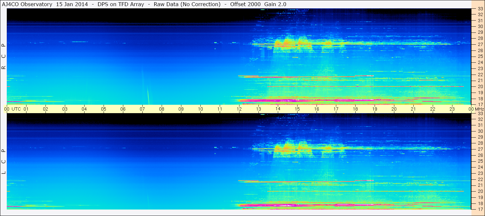Click the 04 hour mark on UTC axis
Screen dimensions: 485x216
[x=84, y=109]
